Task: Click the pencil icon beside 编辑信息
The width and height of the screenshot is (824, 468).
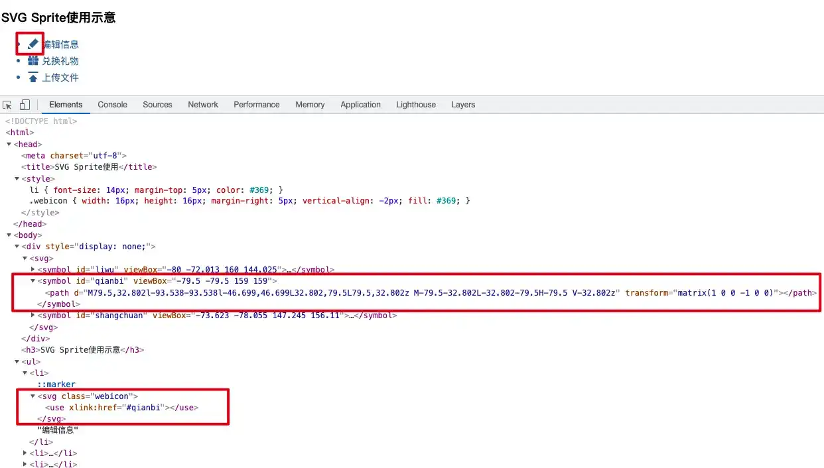Action: pyautogui.click(x=33, y=44)
